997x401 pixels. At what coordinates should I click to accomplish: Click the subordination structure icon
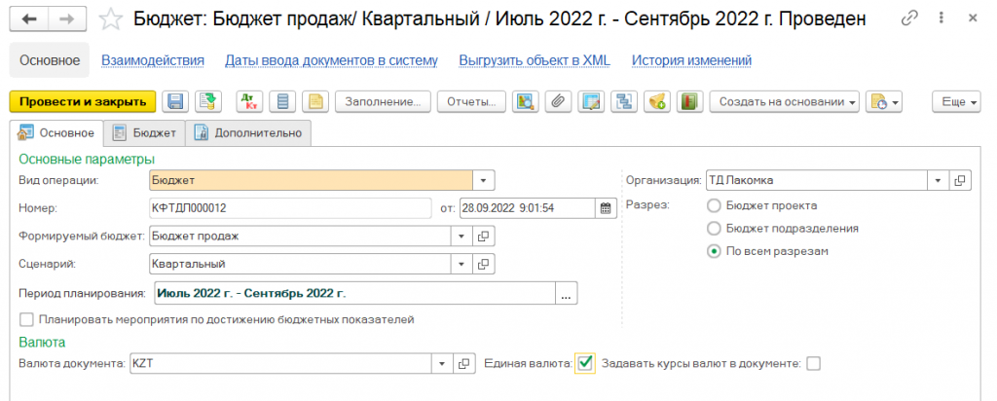point(623,101)
